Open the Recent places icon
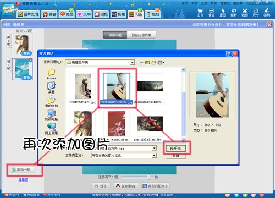This screenshot has width=275, height=198. pyautogui.click(x=51, y=74)
